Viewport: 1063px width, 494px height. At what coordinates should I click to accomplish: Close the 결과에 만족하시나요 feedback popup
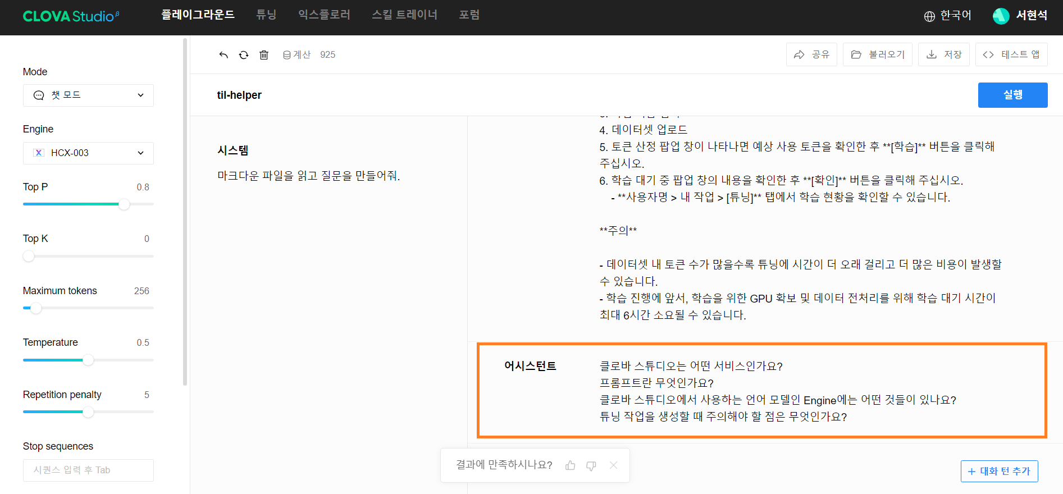(x=614, y=465)
